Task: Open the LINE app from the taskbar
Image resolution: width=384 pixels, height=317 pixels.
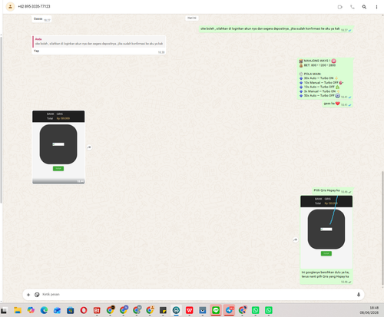Action: click(216, 310)
